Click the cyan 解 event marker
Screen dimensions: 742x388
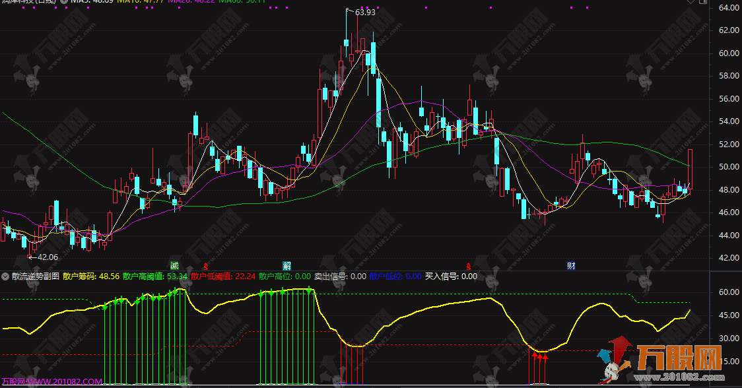coord(287,266)
